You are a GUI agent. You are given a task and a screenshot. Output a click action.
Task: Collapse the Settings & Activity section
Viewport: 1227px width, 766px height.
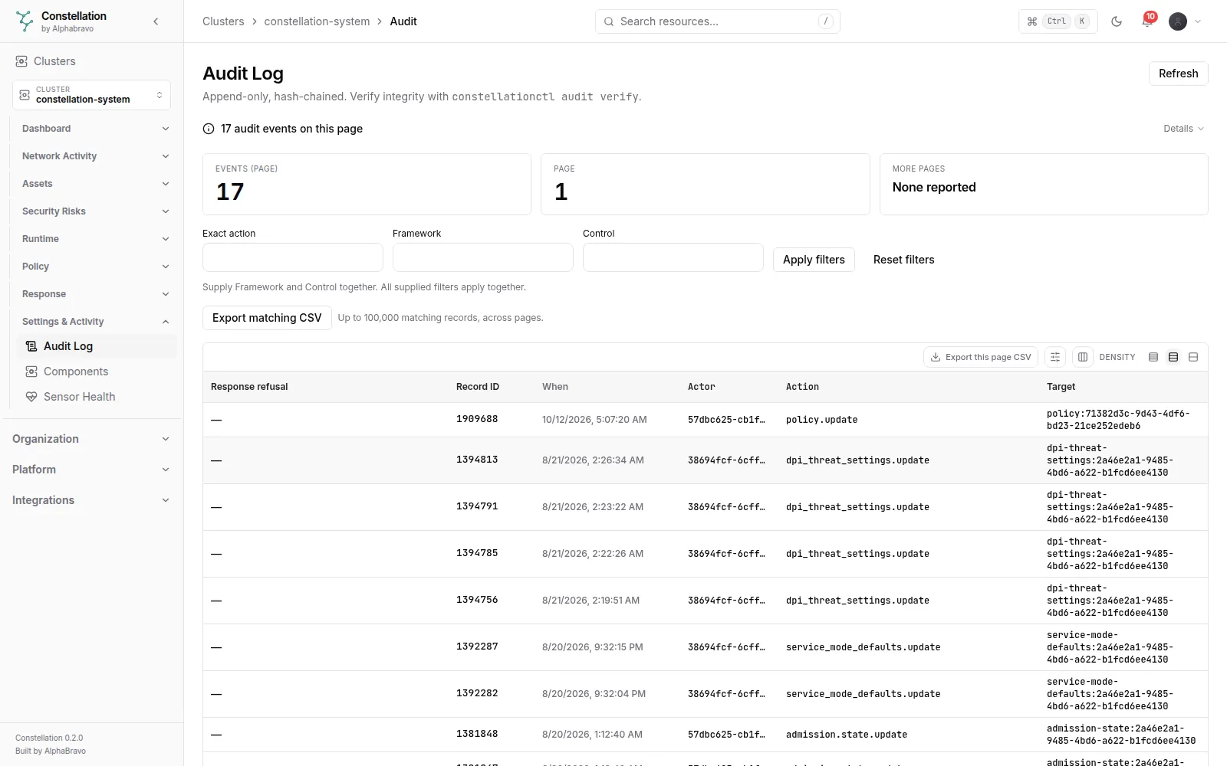(x=95, y=322)
